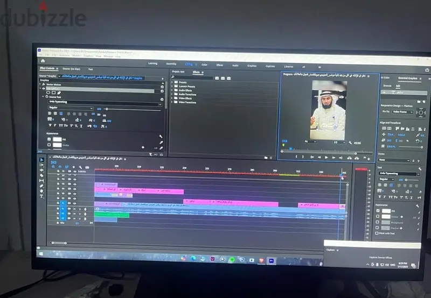Open Premiere Pro from the Windows taskbar

point(272,261)
